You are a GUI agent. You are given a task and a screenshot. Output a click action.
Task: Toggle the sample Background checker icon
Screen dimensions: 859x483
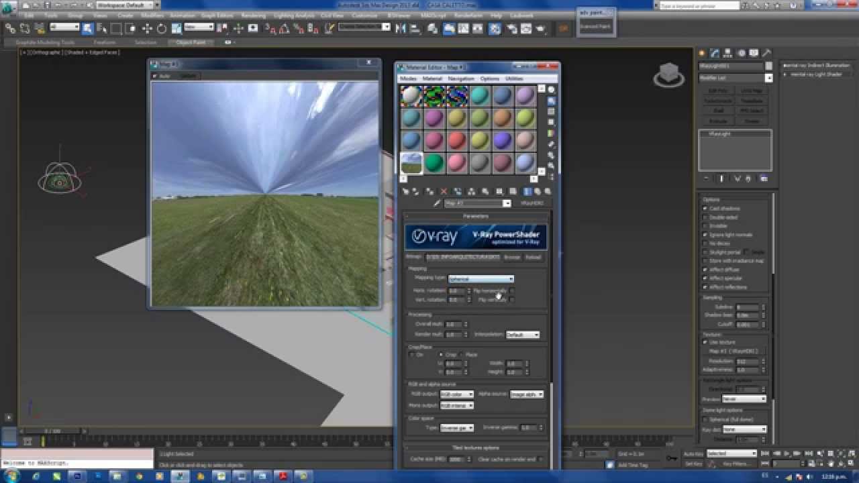552,111
